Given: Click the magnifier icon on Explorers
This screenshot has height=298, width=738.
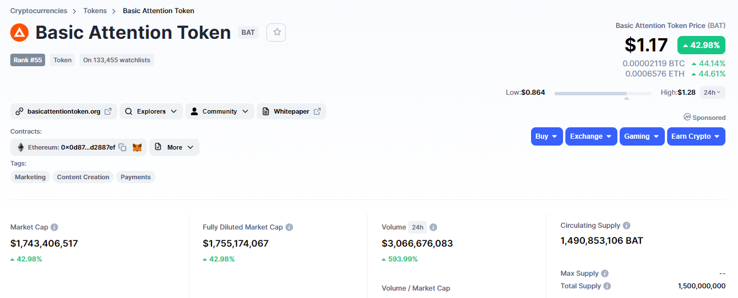Looking at the screenshot, I should [129, 111].
